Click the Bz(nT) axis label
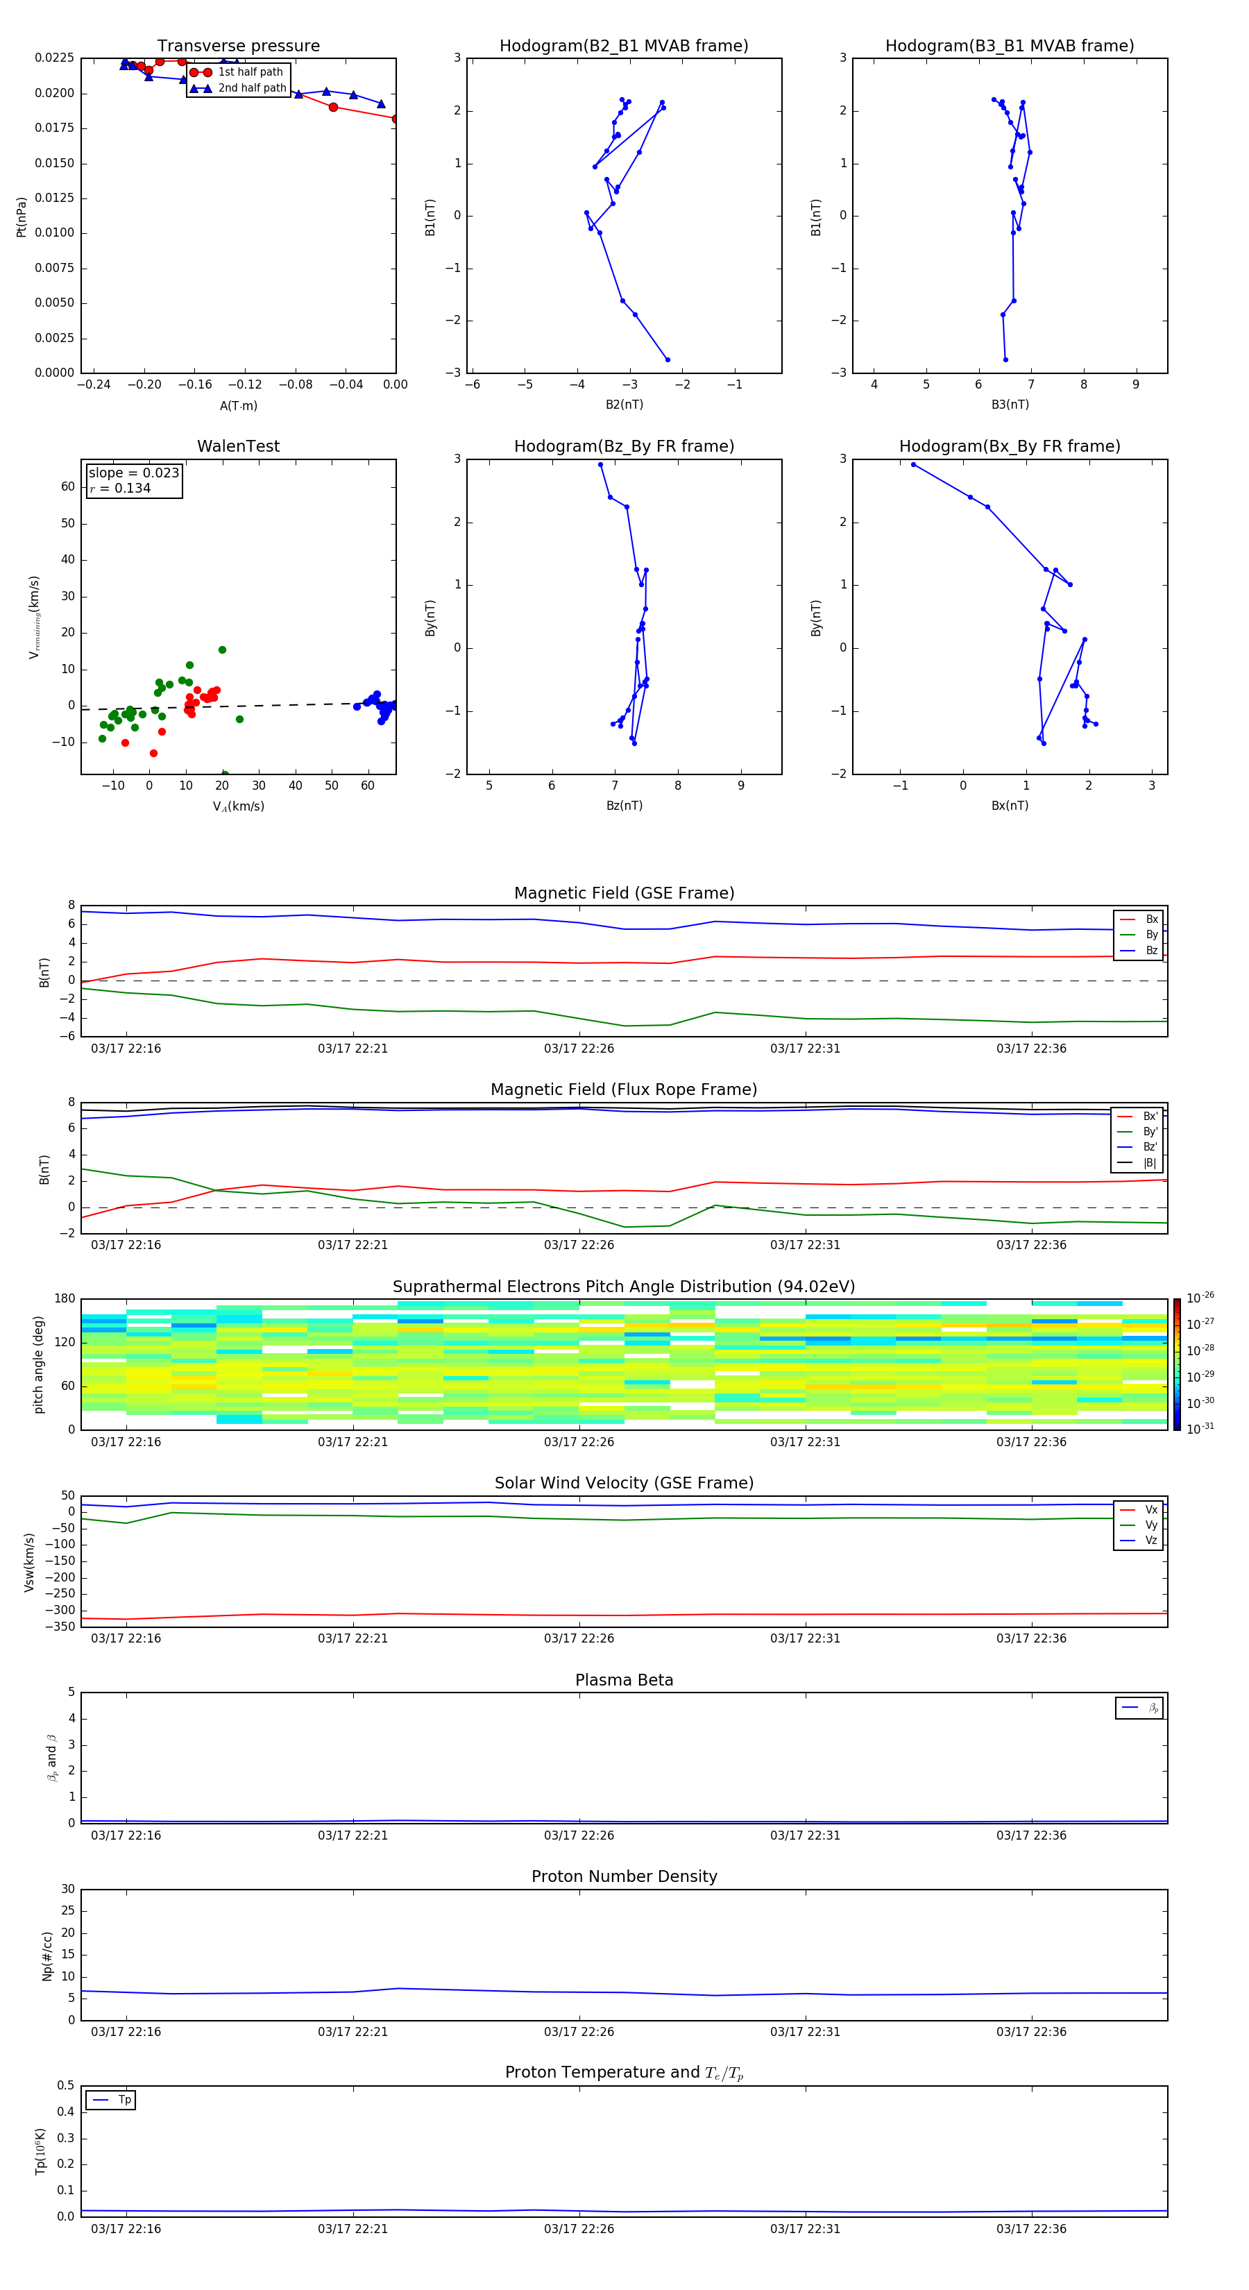 [624, 806]
